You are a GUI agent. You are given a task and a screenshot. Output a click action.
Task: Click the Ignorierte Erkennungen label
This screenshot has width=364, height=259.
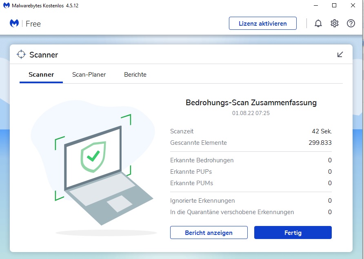tap(202, 201)
